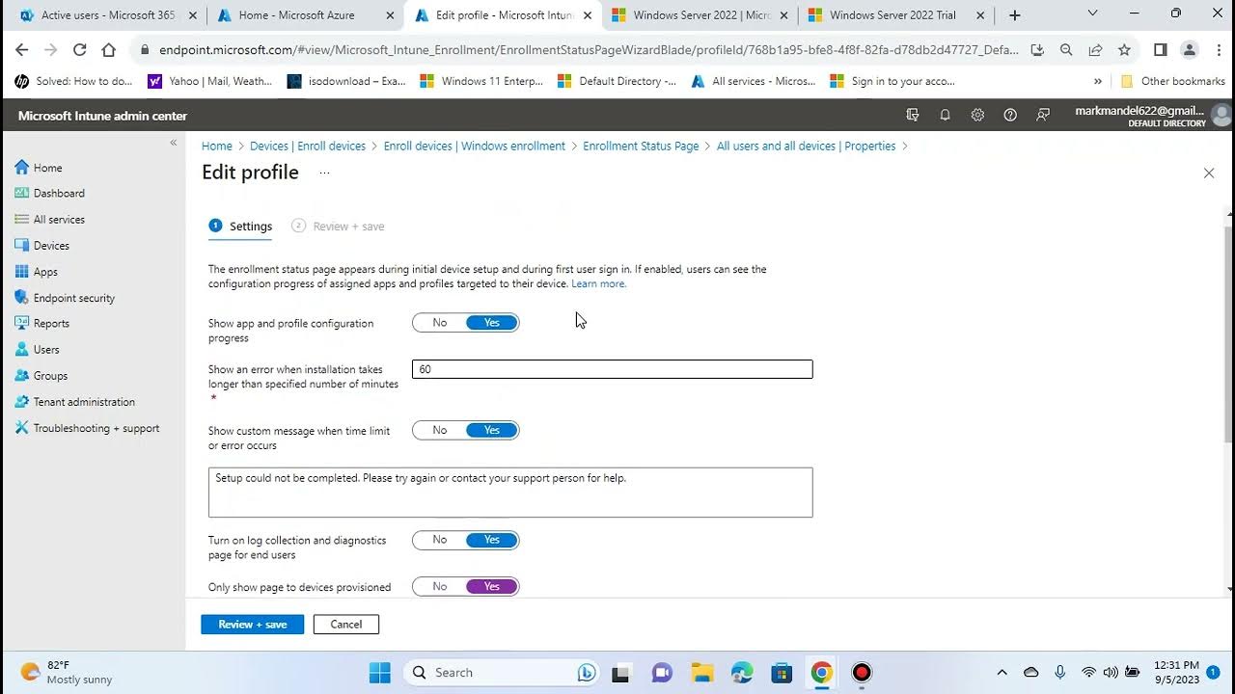Open the Other bookmarks folder
The height and width of the screenshot is (694, 1235).
tap(1172, 82)
